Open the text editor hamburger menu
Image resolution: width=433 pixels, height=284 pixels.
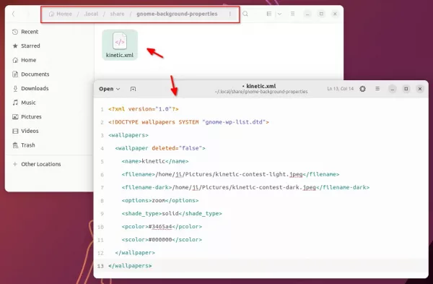tap(377, 89)
